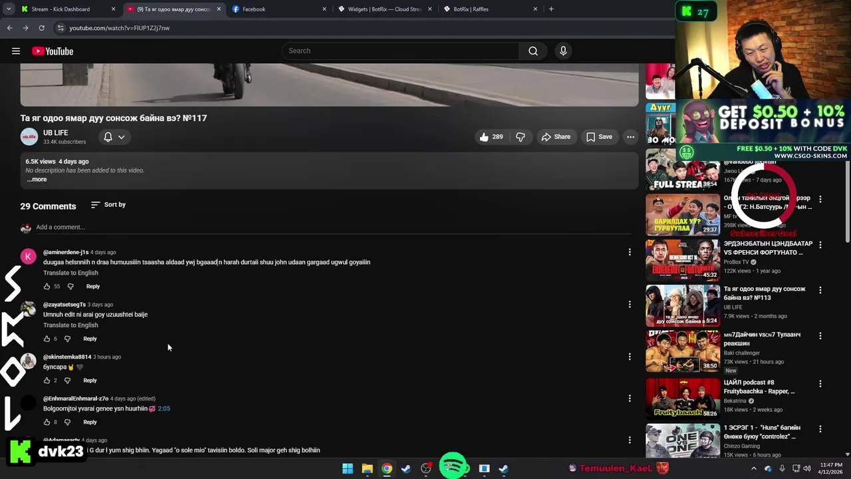Reply to the @zayatsetsegTs comment
Viewport: 851px width, 479px height.
pyautogui.click(x=90, y=339)
